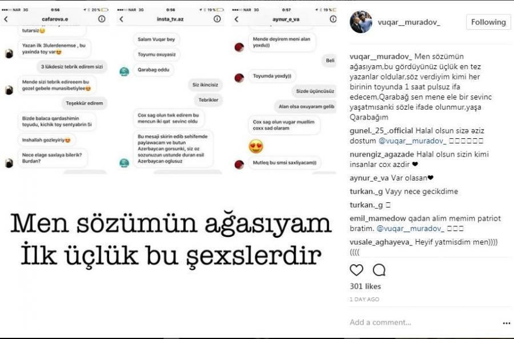This screenshot has height=339, width=514.
Task: Open info icon in insta_tv.az chat
Action: [217, 19]
